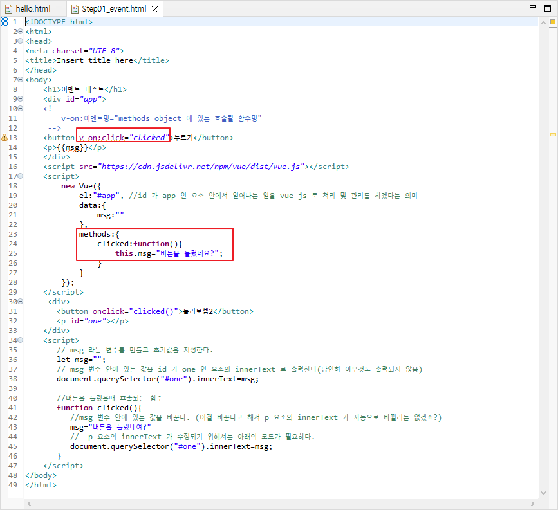Screen dimensions: 558x510
Task: Collapse the script fold on line 17
Action: [x=21, y=176]
